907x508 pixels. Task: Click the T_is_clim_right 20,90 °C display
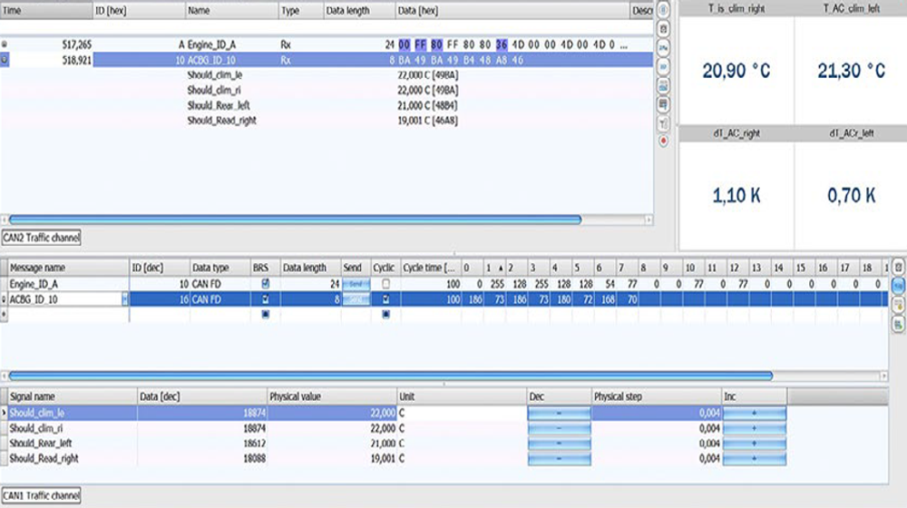[x=736, y=71]
